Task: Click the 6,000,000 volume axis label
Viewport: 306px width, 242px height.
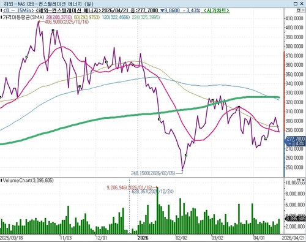Action: click(x=294, y=205)
